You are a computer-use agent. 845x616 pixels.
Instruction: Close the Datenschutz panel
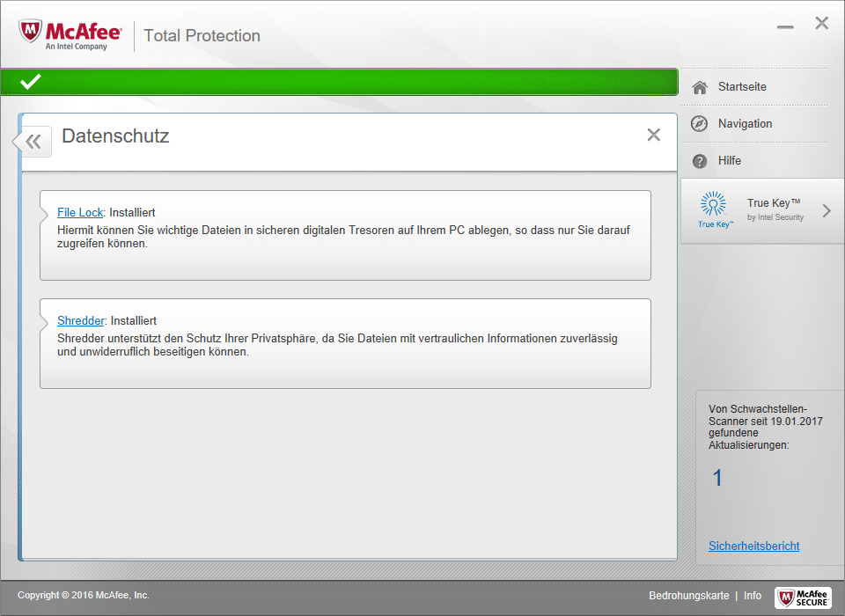pyautogui.click(x=653, y=135)
